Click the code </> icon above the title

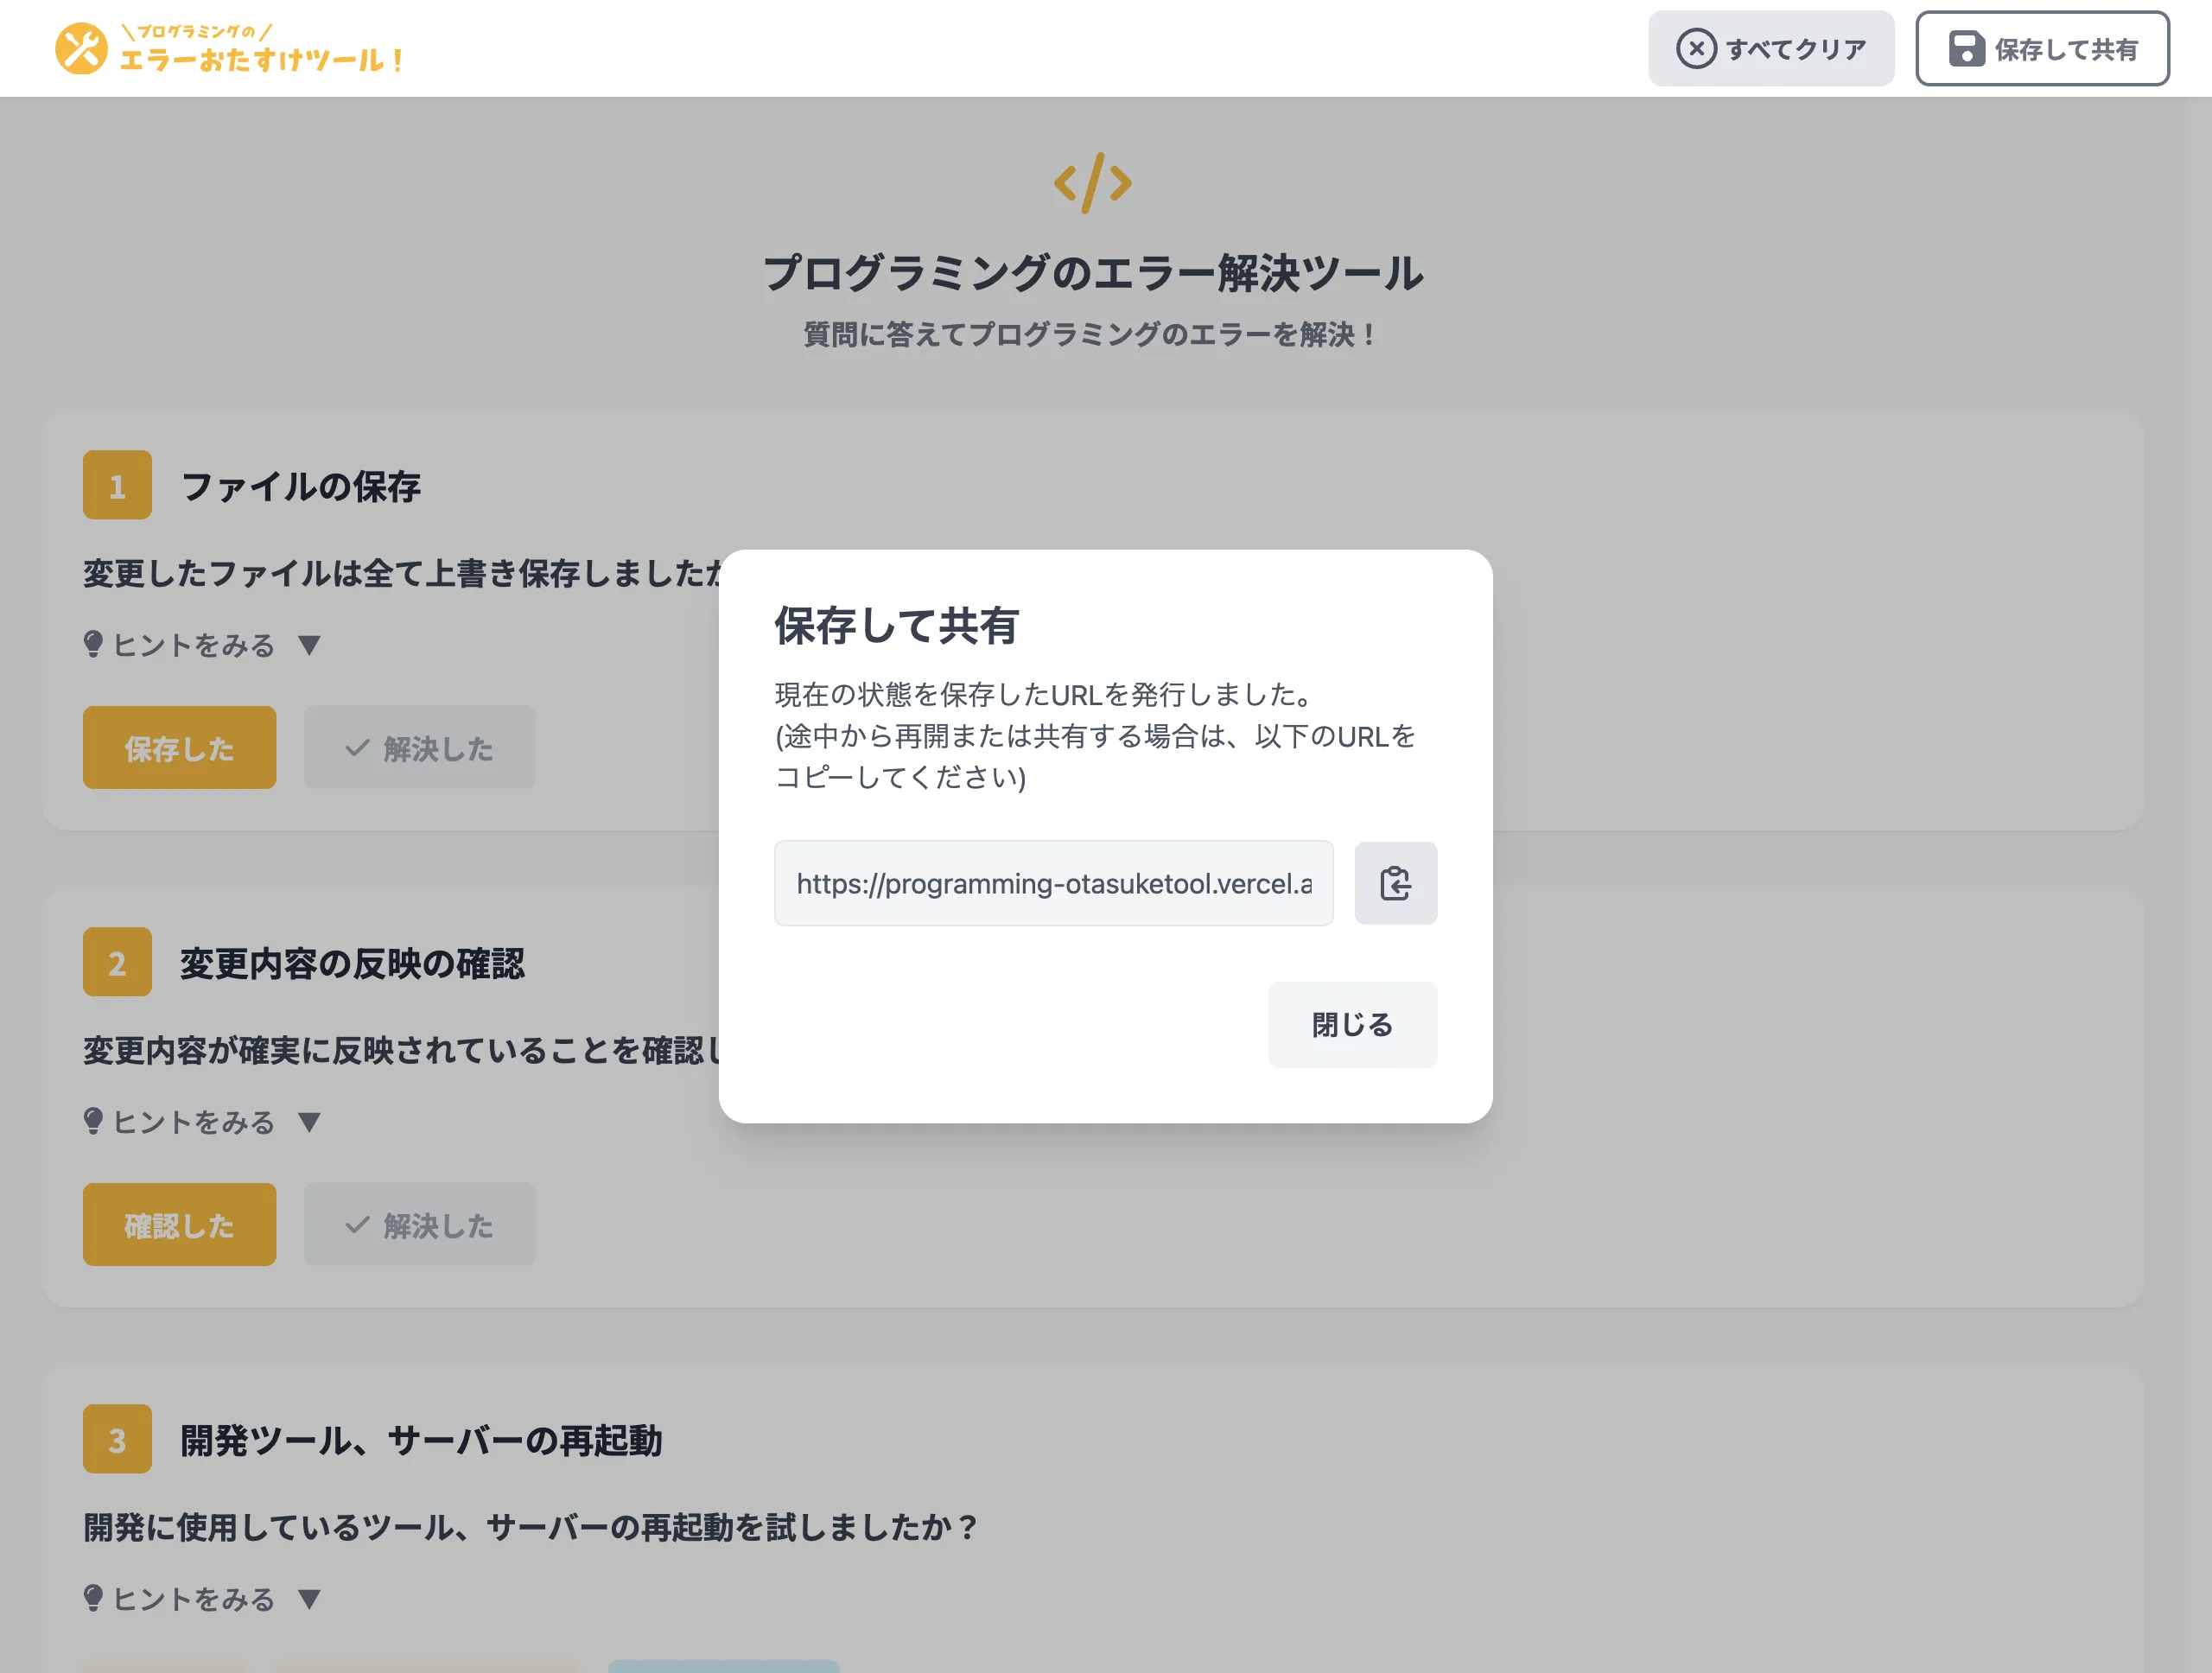(x=1094, y=184)
